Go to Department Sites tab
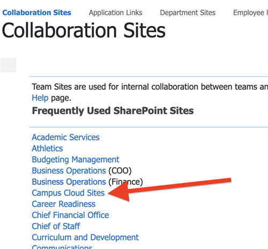The width and height of the screenshot is (268, 249). [x=188, y=13]
